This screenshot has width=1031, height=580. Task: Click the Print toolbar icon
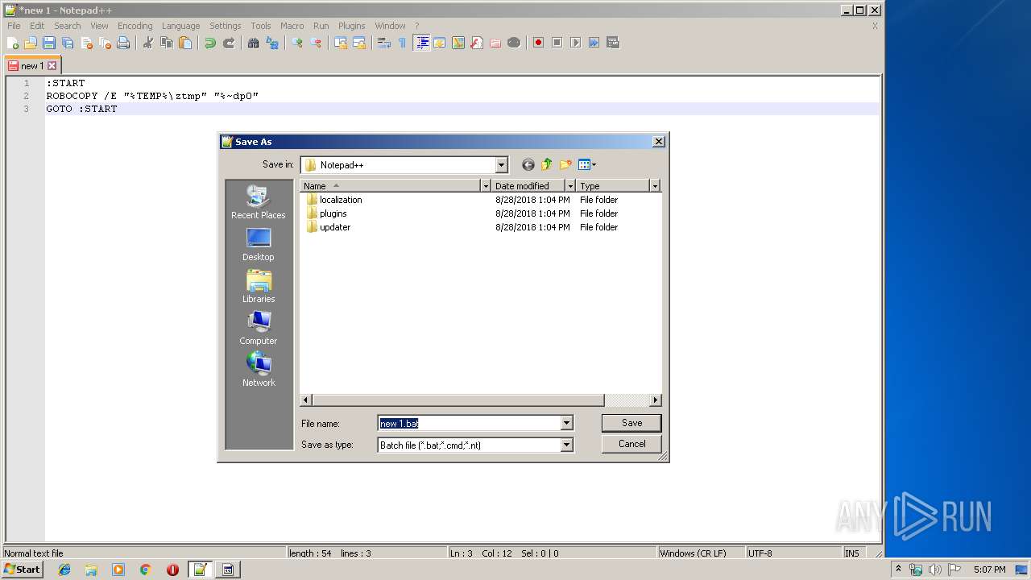pyautogui.click(x=123, y=43)
